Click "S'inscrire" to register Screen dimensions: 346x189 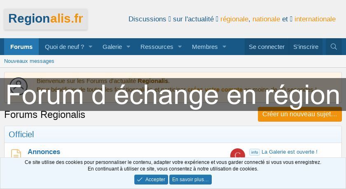click(306, 47)
